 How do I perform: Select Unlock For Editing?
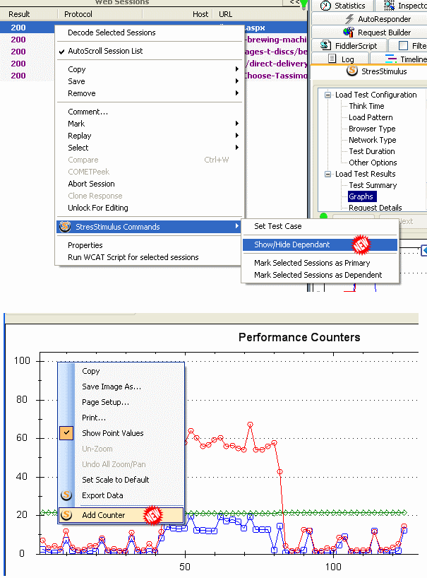point(98,208)
